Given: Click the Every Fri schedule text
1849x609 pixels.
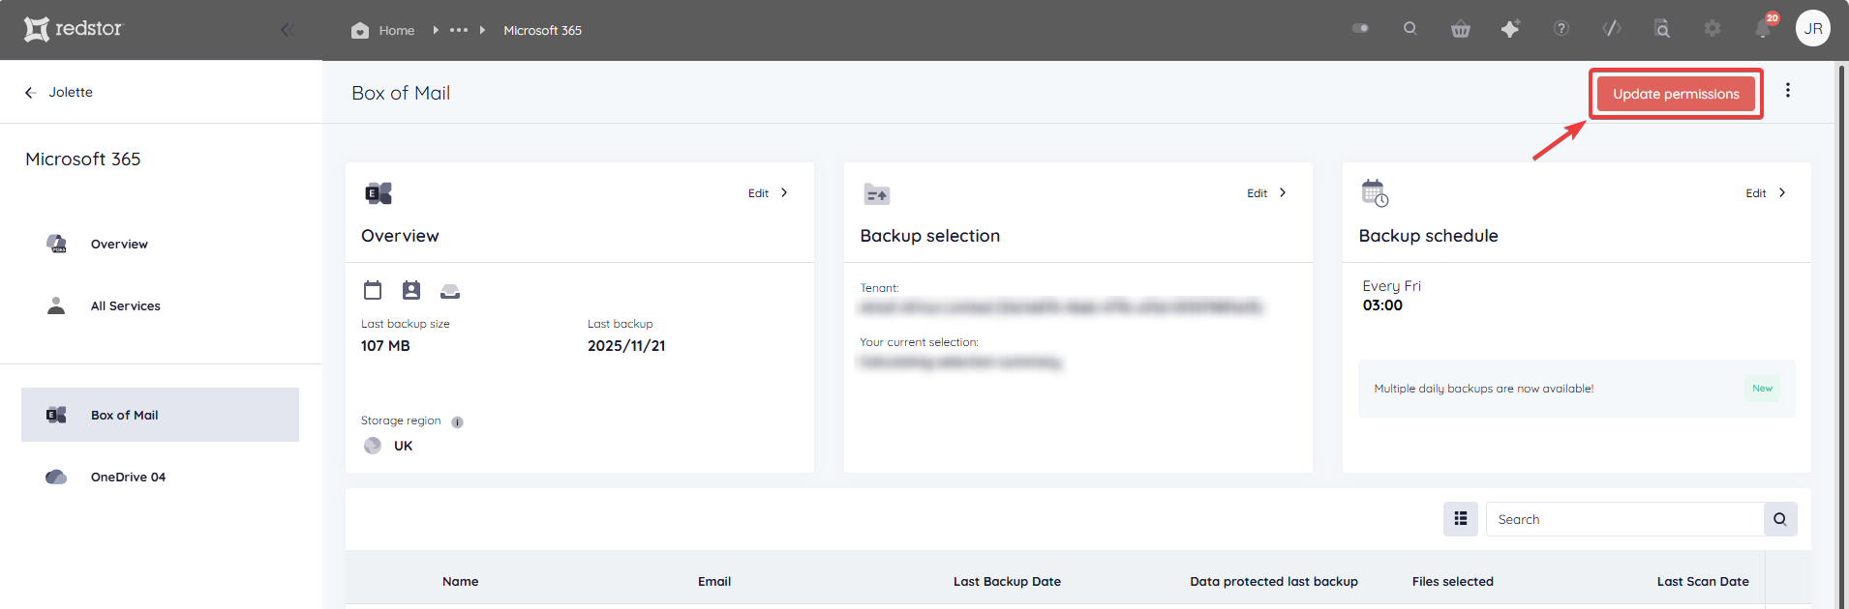Looking at the screenshot, I should [x=1391, y=286].
